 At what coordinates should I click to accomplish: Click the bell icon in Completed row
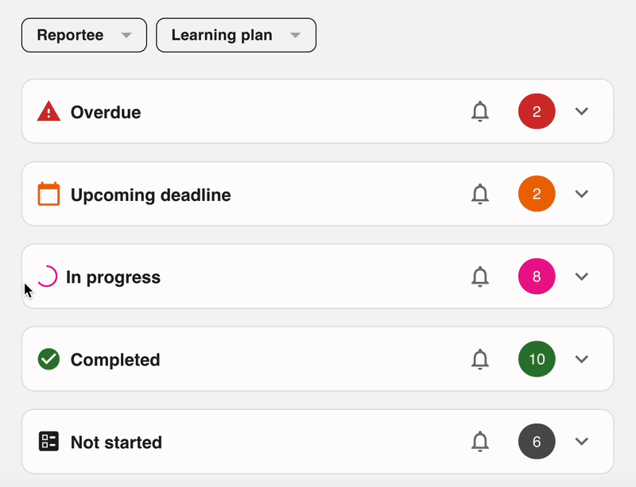[x=480, y=359]
